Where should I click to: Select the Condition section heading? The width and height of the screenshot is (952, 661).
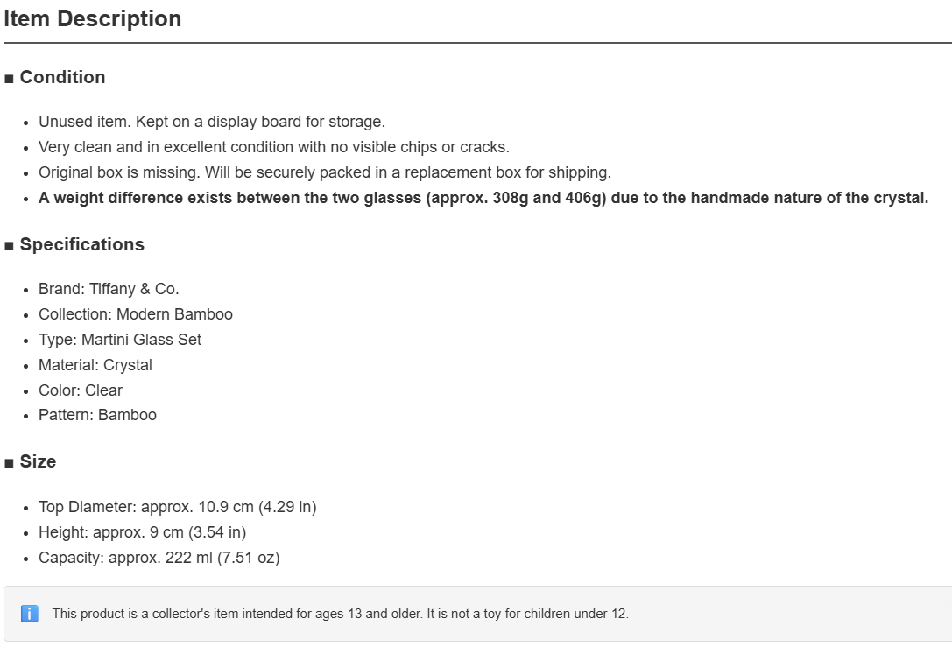[62, 77]
